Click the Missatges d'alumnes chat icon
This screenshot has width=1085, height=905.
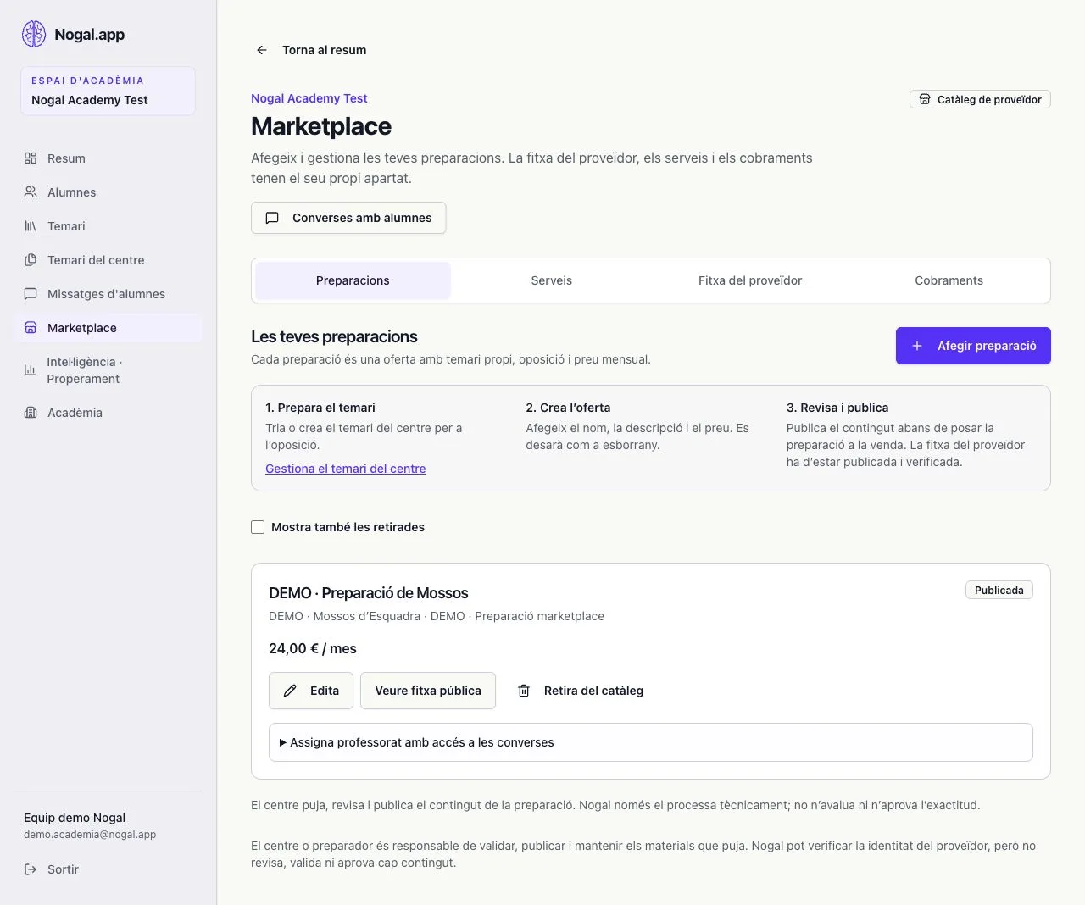coord(31,294)
